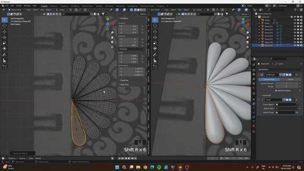Click pan hand icon in left viewport
304x171 pixels.
(112, 37)
